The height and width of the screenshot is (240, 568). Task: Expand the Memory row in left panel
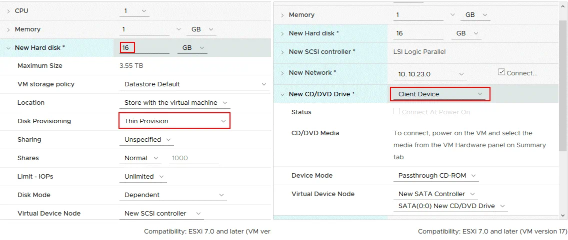click(8, 29)
